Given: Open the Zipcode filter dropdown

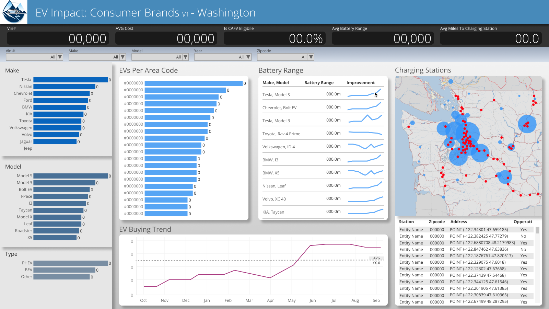Looking at the screenshot, I should tap(311, 57).
